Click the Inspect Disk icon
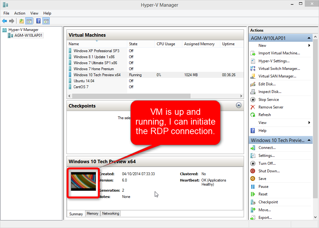This screenshot has width=319, height=228. (x=253, y=92)
